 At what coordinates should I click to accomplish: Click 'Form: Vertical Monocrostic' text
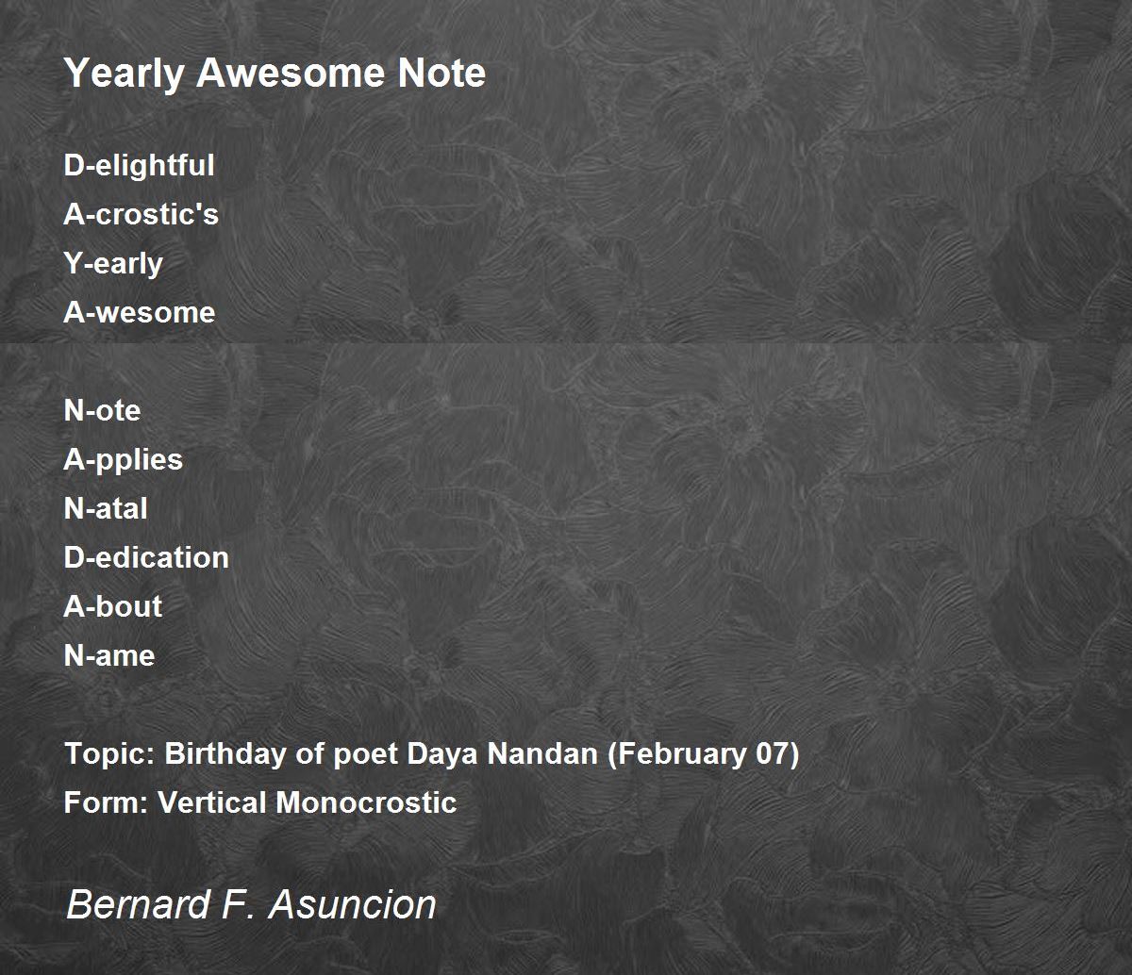pos(260,802)
